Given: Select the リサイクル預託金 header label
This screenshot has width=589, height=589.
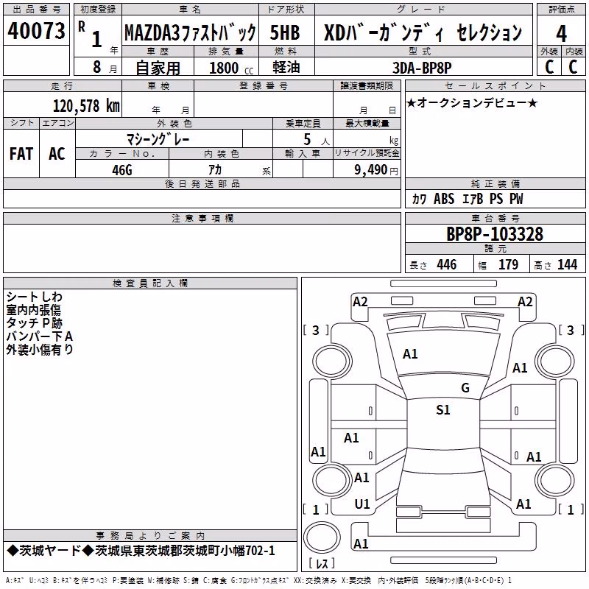Looking at the screenshot, I should coord(367,153).
